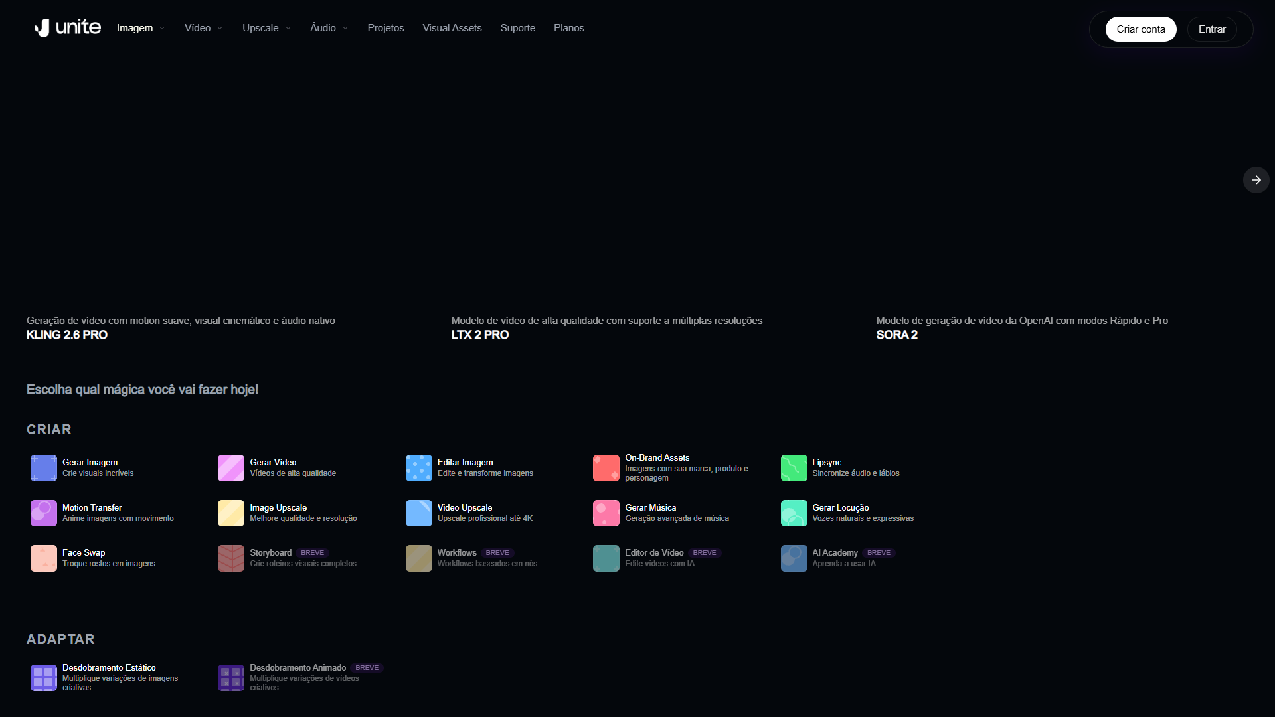
Task: Open the On-Brand Assets icon
Action: point(606,468)
